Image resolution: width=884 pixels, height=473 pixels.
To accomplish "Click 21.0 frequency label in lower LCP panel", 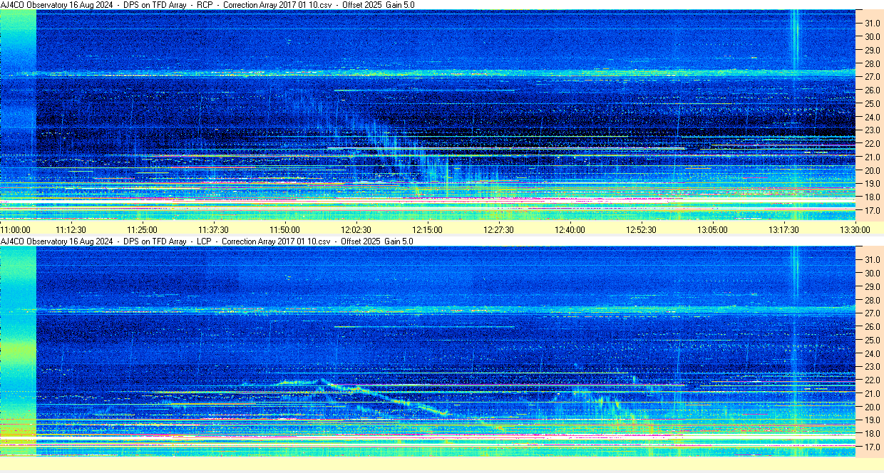I will click(872, 394).
